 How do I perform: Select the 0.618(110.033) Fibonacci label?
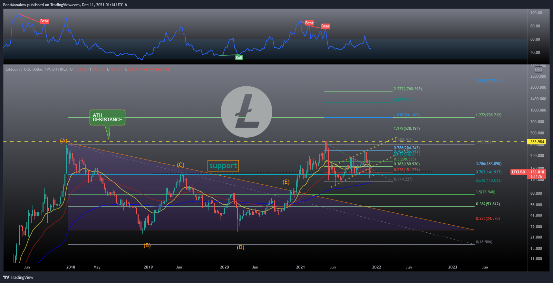(489, 181)
